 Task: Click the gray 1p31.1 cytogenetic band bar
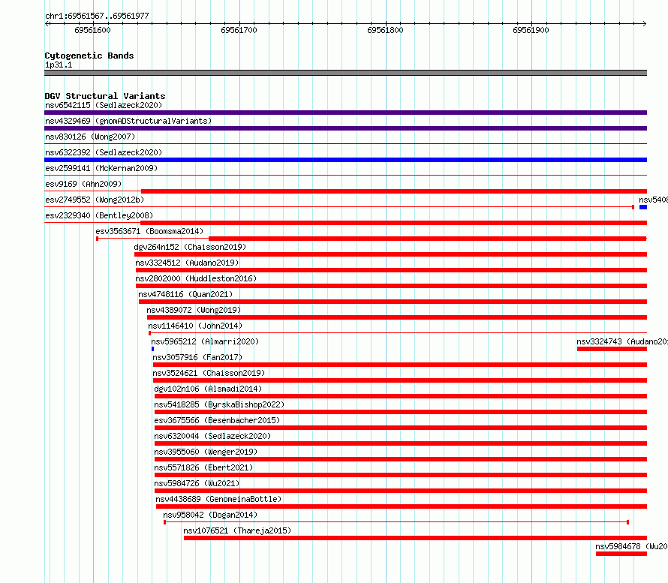tap(345, 73)
